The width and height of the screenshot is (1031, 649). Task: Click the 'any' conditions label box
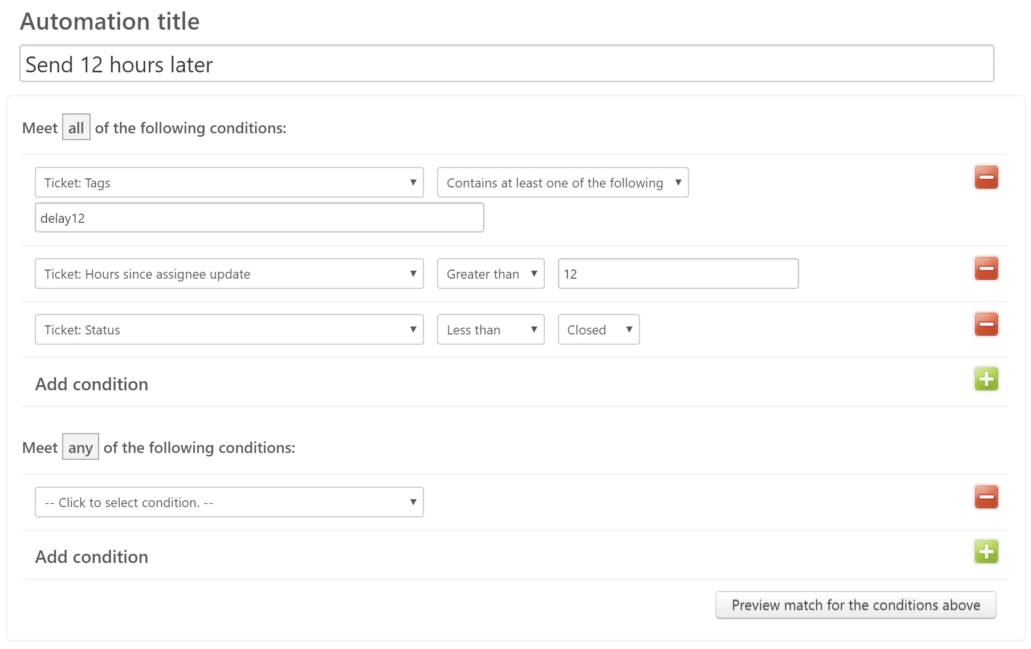coord(80,447)
